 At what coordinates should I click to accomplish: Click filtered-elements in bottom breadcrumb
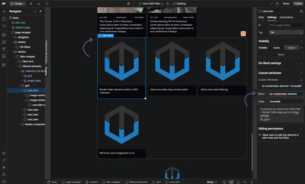pos(137,182)
